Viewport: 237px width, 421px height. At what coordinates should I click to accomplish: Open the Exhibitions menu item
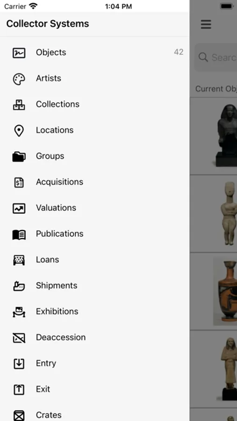coord(94,312)
